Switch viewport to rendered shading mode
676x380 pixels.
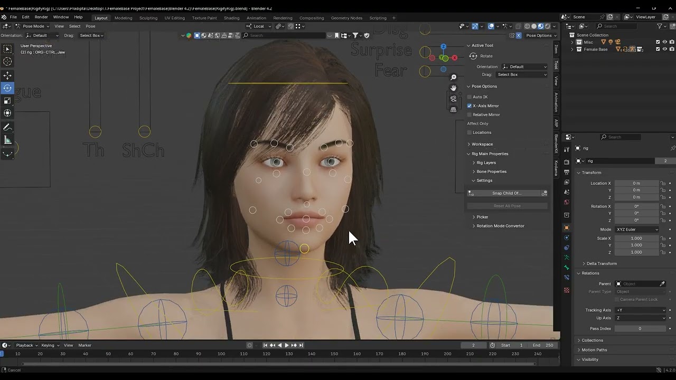(x=547, y=26)
